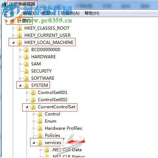Click the .NET CLR Data folder icon
This screenshot has height=158, width=158.
coord(47,150)
